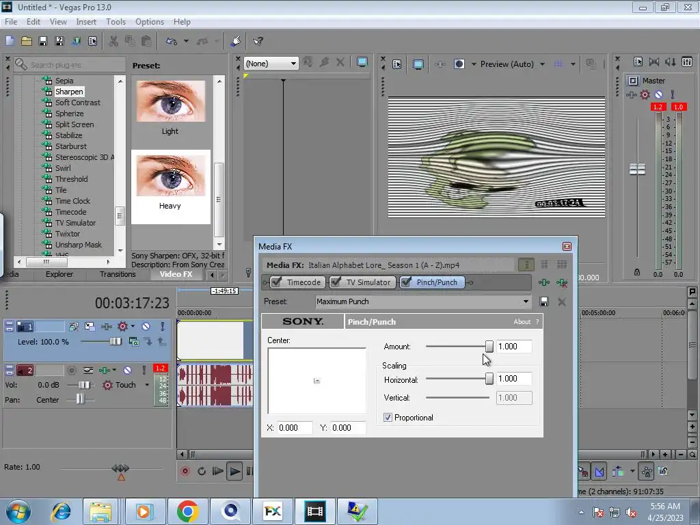The image size is (700, 525).
Task: Open Internet Explorer from the taskbar
Action: click(x=61, y=511)
